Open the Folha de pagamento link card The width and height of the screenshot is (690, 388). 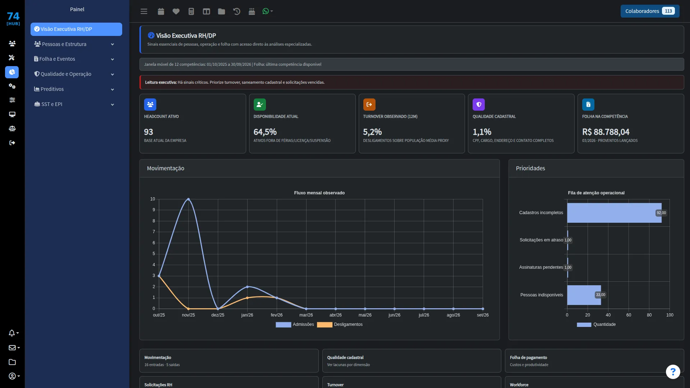[594, 361]
